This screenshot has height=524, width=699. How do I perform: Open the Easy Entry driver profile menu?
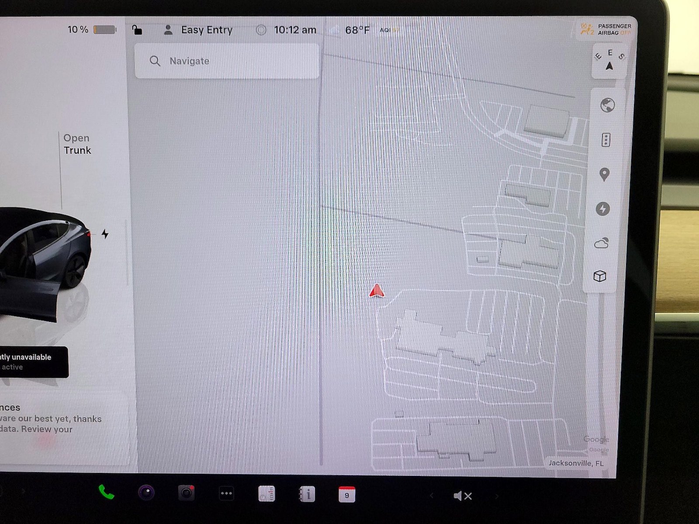tap(198, 30)
